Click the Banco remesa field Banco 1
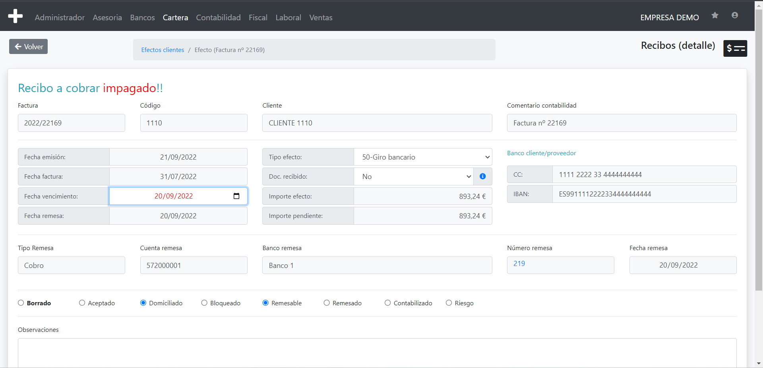 pyautogui.click(x=377, y=265)
